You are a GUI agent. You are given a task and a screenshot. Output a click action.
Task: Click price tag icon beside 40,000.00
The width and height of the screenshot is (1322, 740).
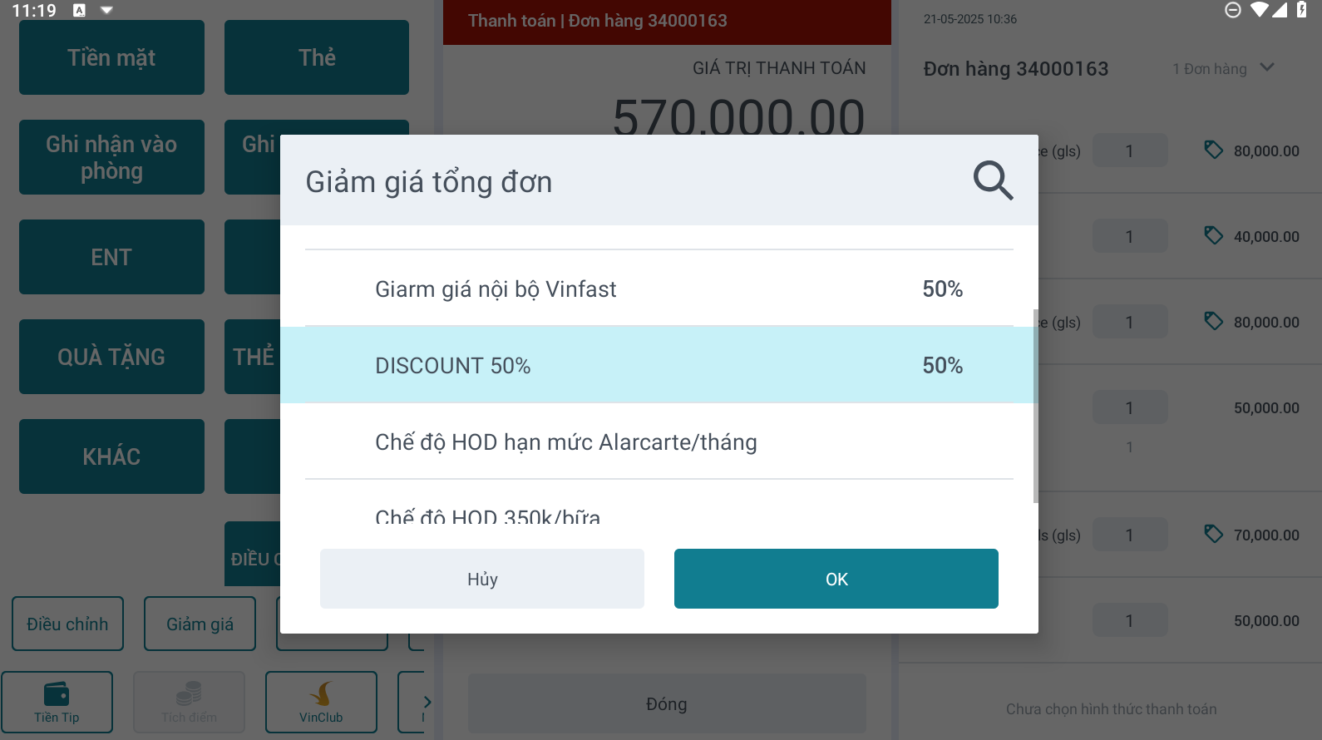tap(1214, 235)
